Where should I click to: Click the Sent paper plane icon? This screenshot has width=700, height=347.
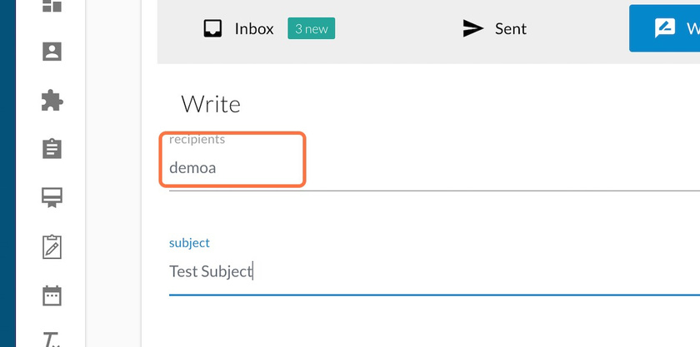coord(472,28)
